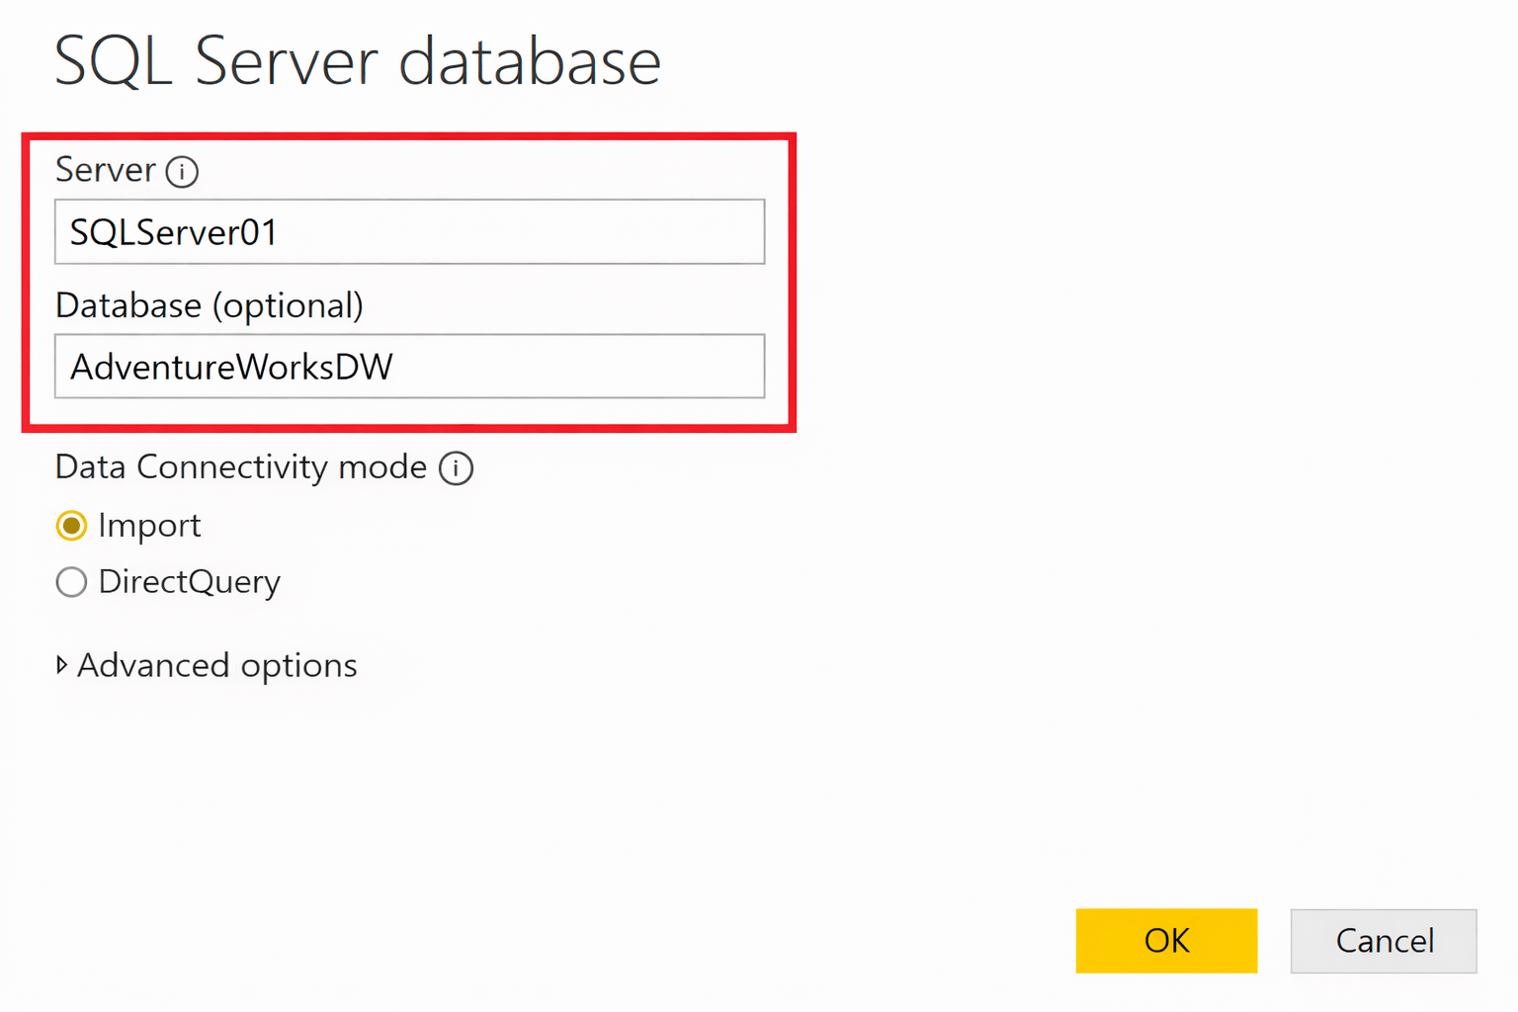The width and height of the screenshot is (1518, 1012).
Task: Click the Server input field with SQLServer01
Action: point(409,232)
